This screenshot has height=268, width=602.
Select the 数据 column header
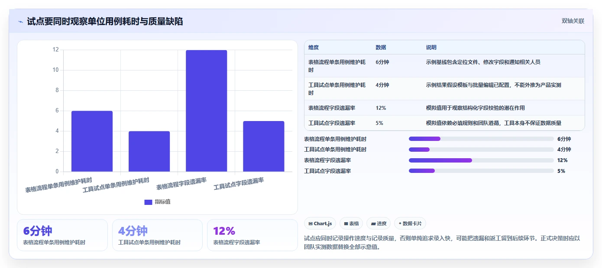(x=381, y=48)
